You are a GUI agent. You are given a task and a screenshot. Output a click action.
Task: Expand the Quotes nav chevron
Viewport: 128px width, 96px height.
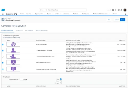click(x=53, y=14)
